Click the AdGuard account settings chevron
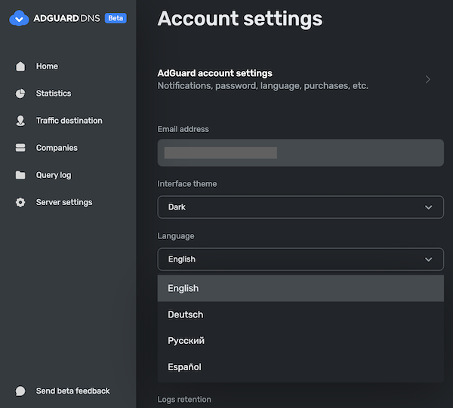This screenshot has height=408, width=453. coord(428,79)
